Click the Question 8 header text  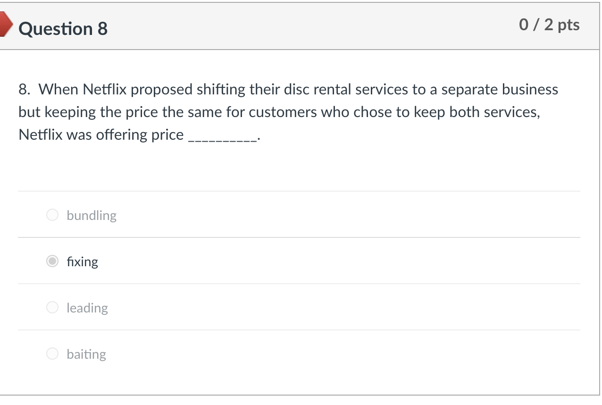tap(63, 29)
